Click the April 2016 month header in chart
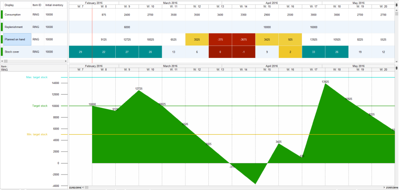Image resolution: width=399 pixels, height=190 pixels. pos(271,66)
